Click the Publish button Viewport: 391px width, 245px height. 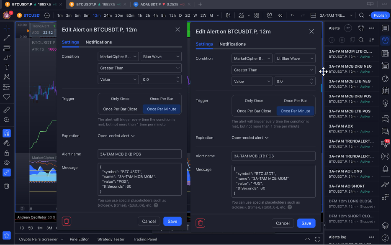point(380,15)
